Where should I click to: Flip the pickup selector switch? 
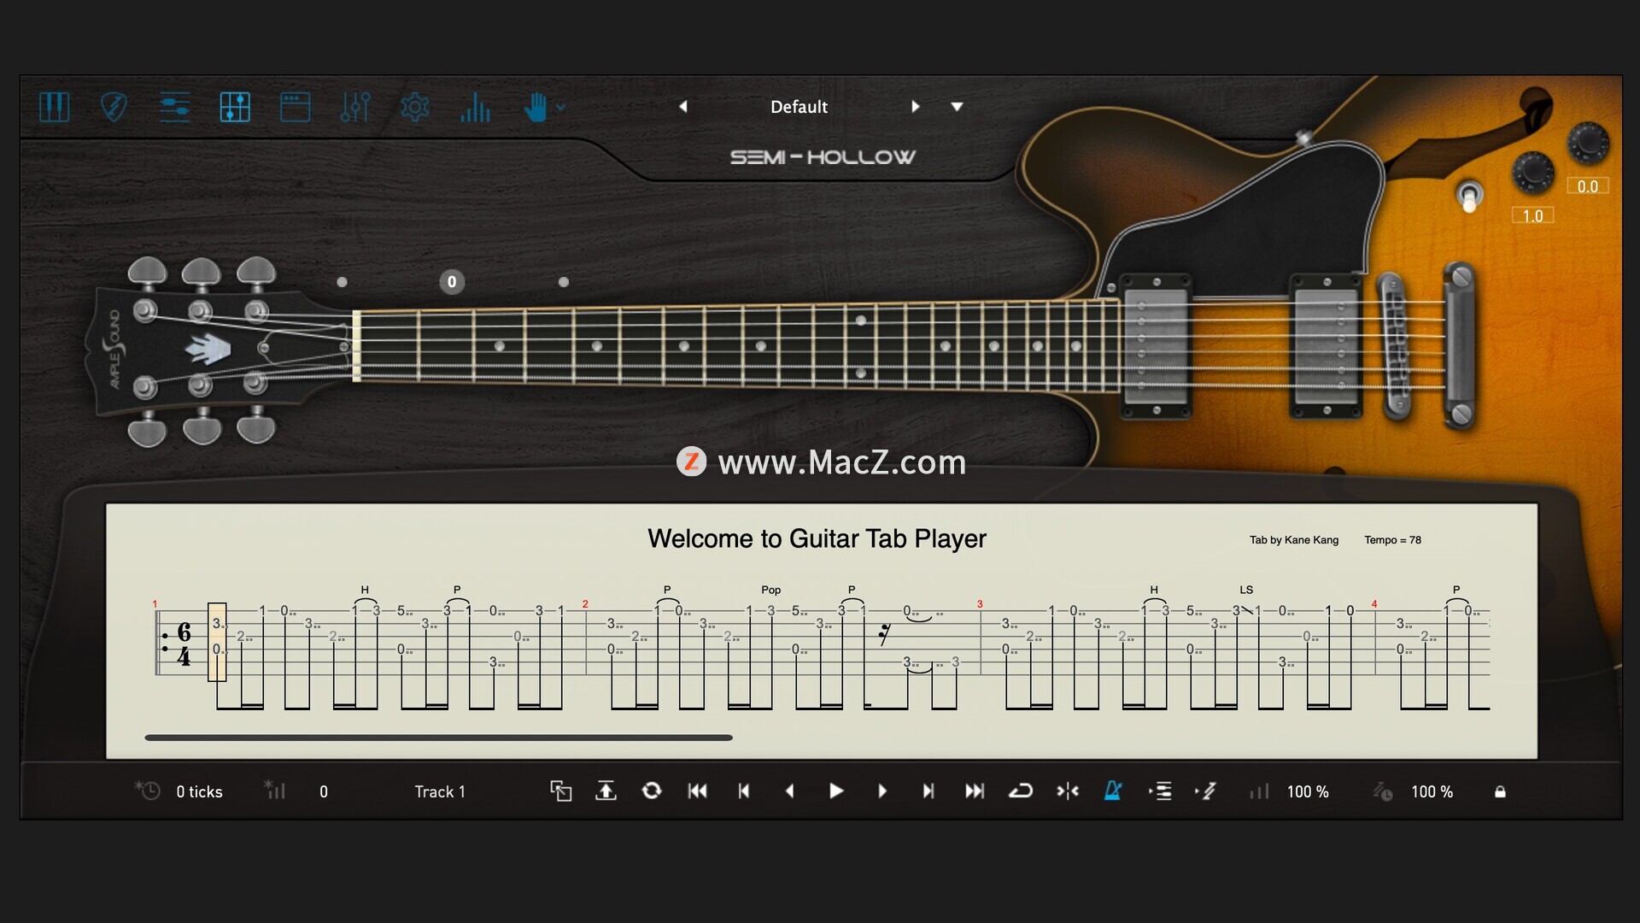coord(1469,196)
